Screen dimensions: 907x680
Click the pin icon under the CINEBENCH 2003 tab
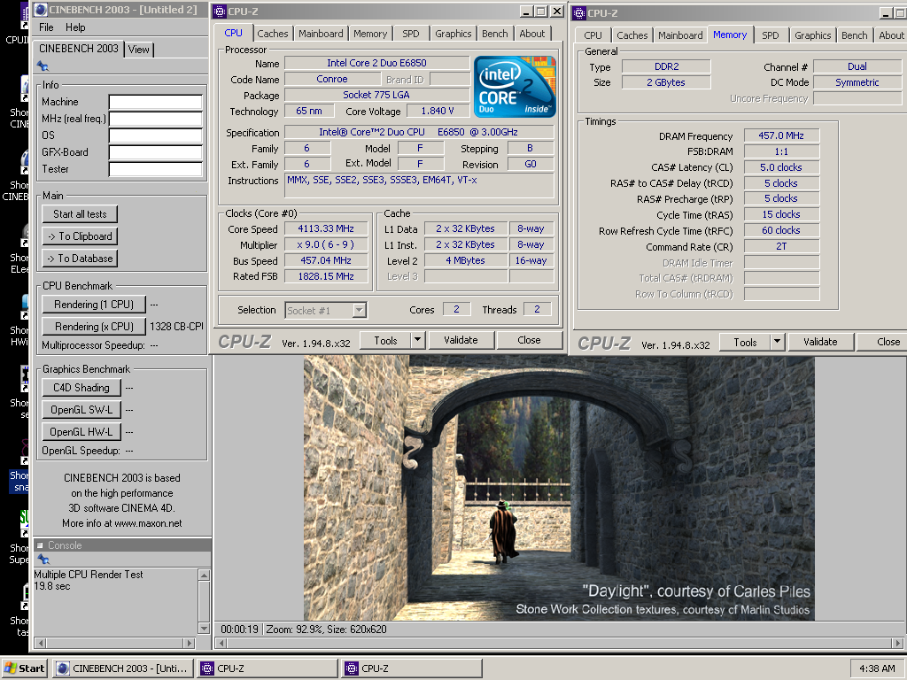[43, 66]
